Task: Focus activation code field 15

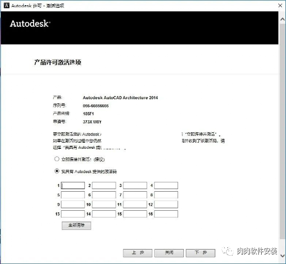Action: click(x=135, y=214)
